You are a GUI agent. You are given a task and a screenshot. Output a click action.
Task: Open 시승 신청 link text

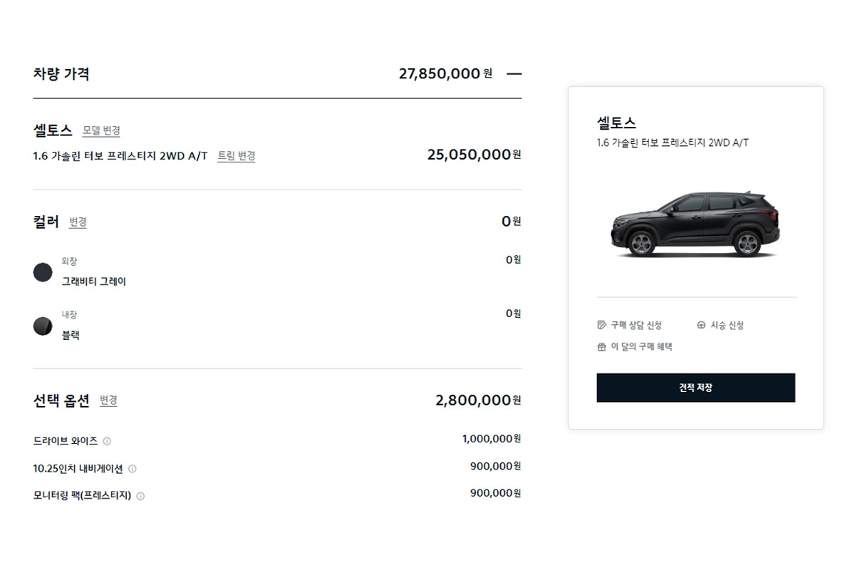(727, 326)
